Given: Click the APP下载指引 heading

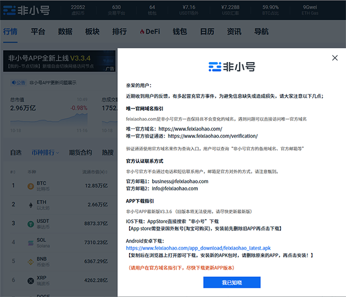Looking at the screenshot, I should click(x=139, y=201).
